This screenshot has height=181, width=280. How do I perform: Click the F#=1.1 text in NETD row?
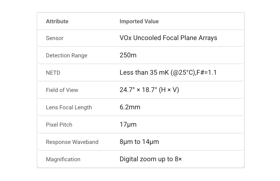(x=207, y=73)
